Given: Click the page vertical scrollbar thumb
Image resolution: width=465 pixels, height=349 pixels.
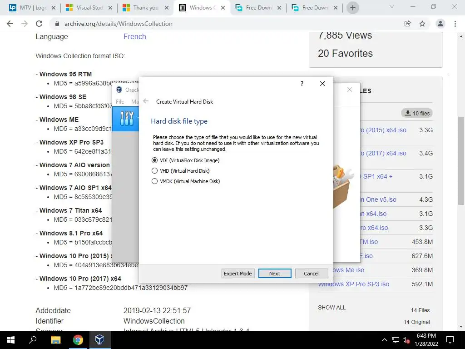Looking at the screenshot, I should pos(461,160).
